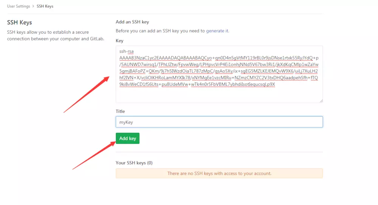
Task: Click the red arrow pointing at Add key
Action: pos(94,155)
